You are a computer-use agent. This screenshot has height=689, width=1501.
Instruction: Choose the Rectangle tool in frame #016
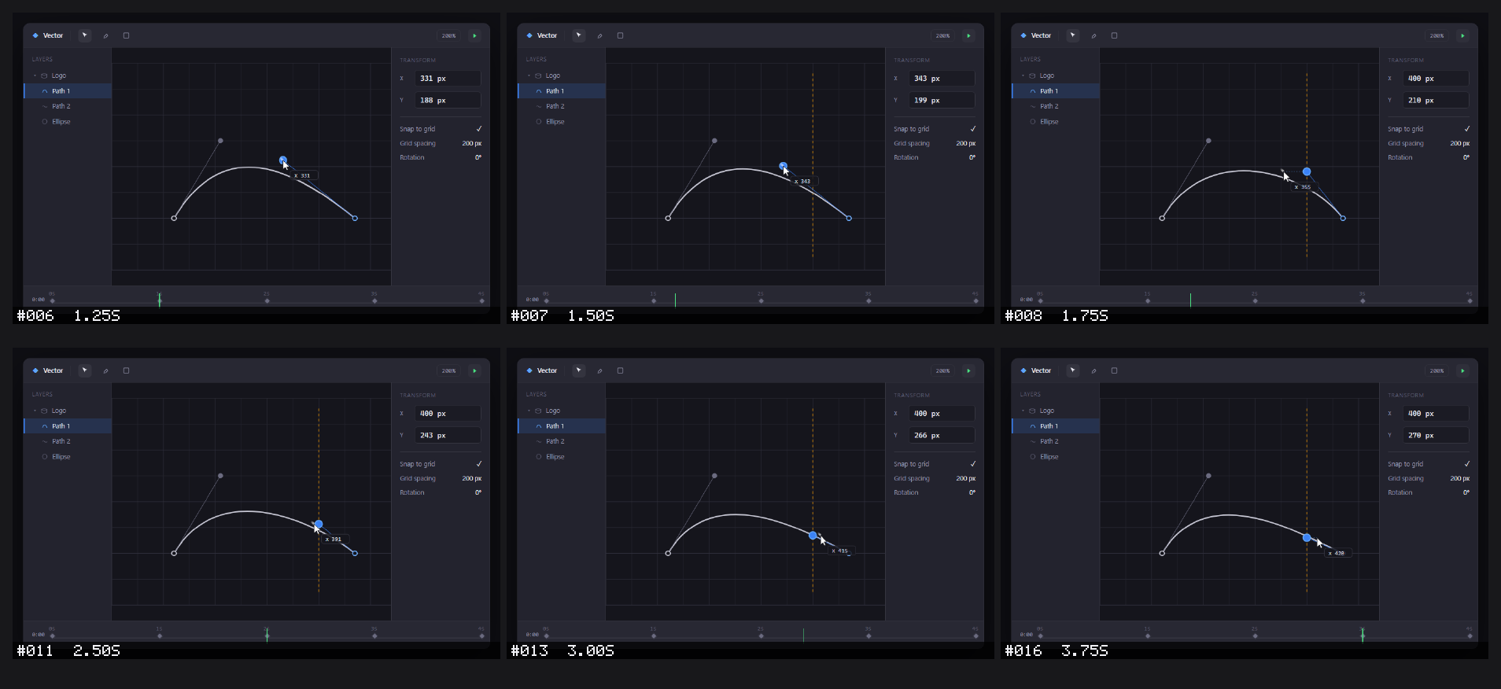1114,370
